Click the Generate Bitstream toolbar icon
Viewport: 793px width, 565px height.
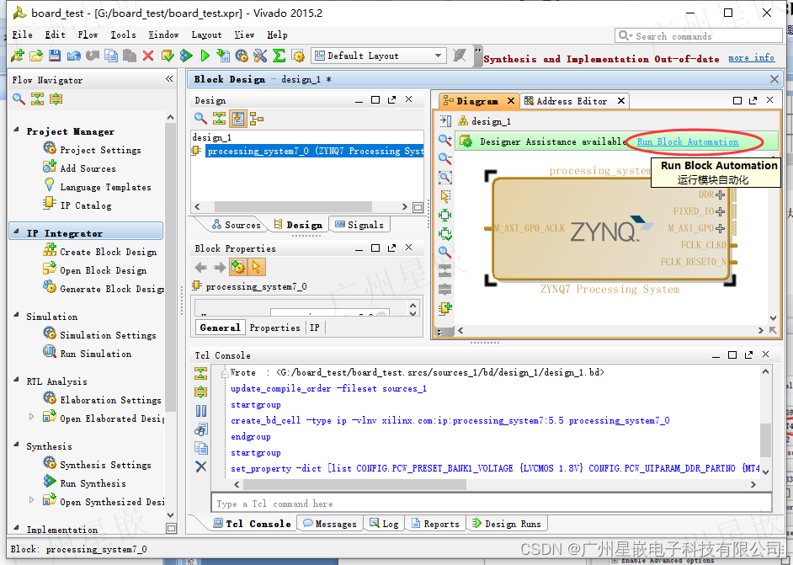(x=223, y=56)
